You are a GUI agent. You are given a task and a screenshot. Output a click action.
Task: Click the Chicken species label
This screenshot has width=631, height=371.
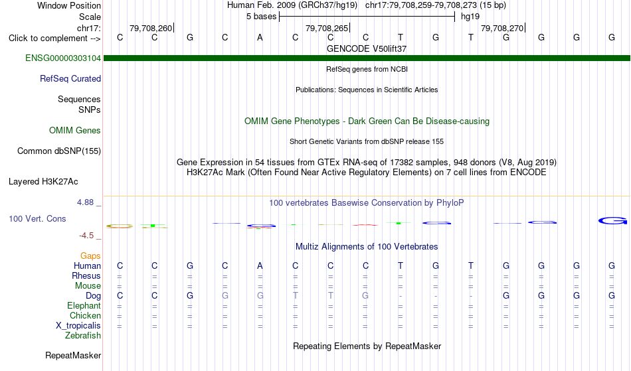pos(85,316)
